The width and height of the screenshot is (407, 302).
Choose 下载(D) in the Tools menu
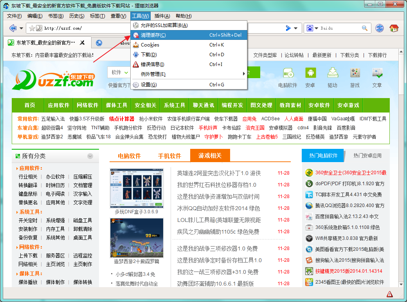point(189,55)
